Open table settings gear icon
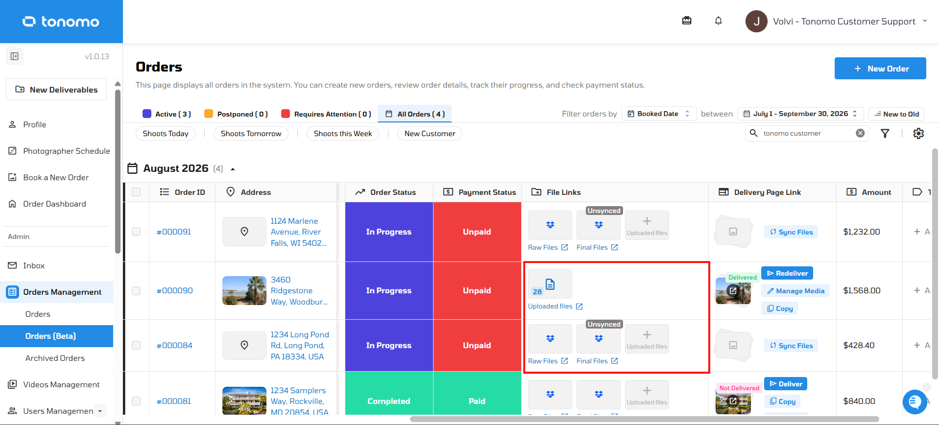 click(918, 133)
